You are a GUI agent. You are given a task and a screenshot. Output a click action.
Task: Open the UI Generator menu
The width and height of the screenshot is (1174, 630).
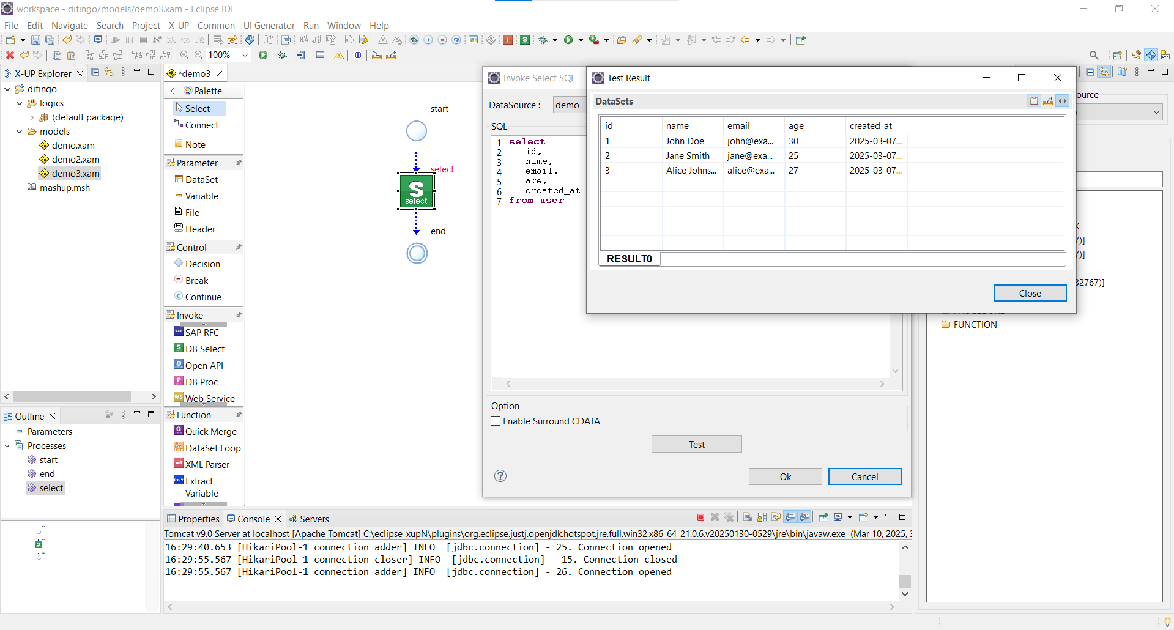tap(269, 25)
